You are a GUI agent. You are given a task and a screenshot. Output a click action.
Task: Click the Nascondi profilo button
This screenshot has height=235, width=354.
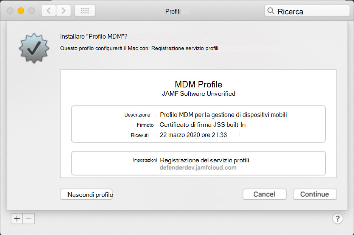(x=86, y=195)
